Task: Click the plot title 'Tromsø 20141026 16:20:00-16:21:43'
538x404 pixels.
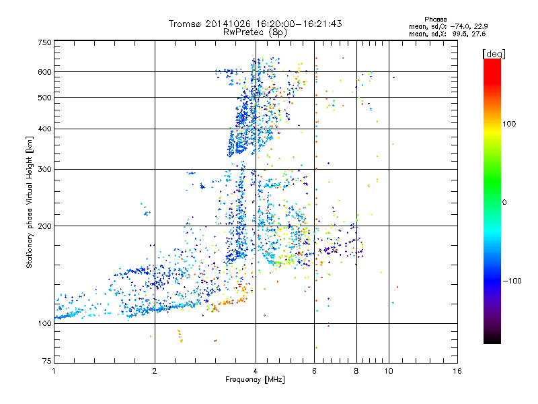Action: [255, 24]
